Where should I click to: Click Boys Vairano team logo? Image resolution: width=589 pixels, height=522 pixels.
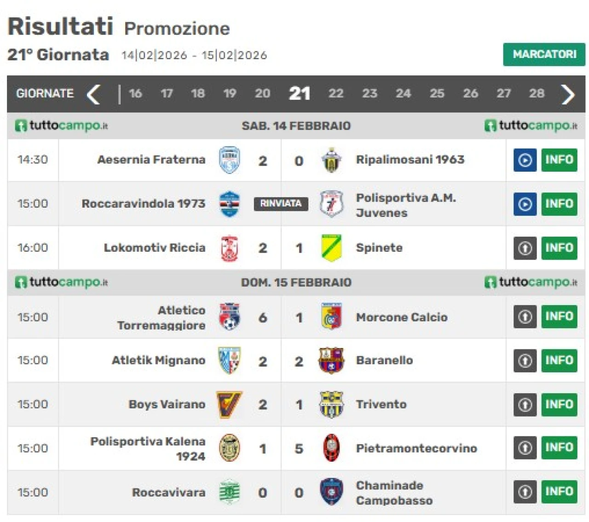229,405
